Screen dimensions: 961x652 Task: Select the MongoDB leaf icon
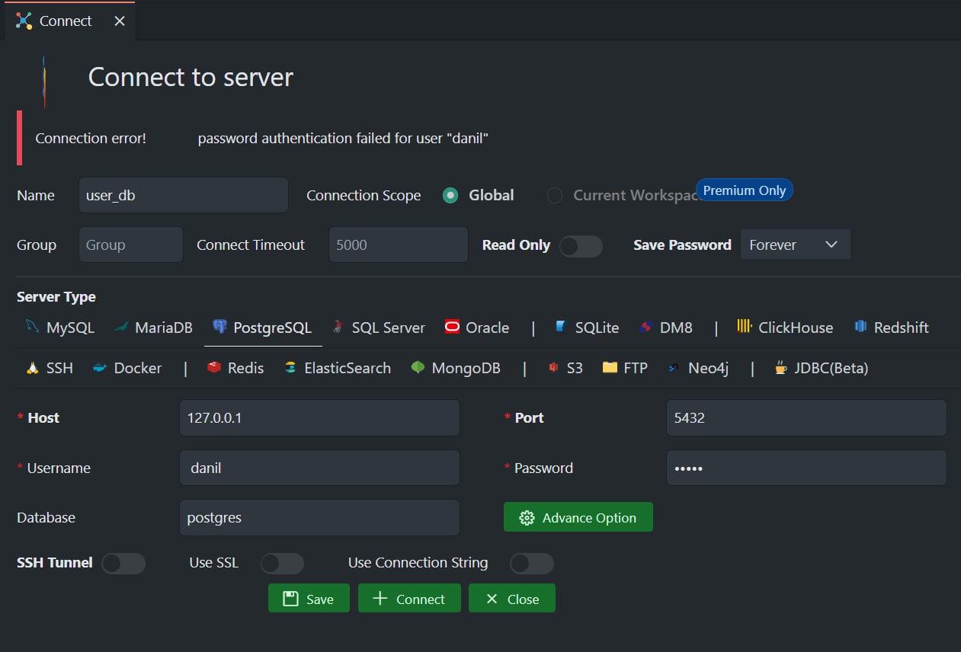[418, 368]
